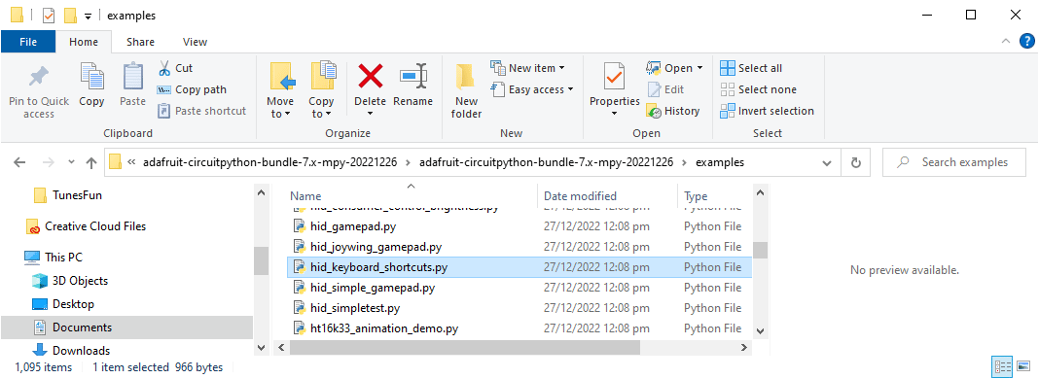Click the Cut scissors icon
1039x379 pixels.
coord(164,68)
